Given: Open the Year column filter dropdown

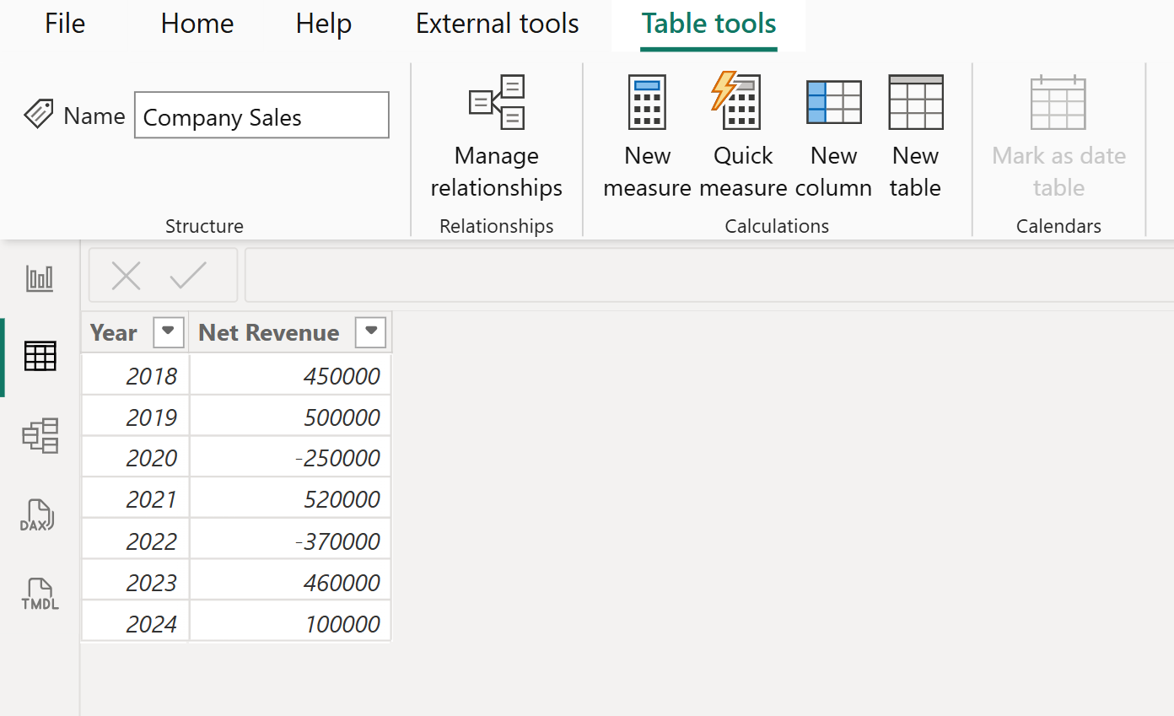Looking at the screenshot, I should point(168,331).
